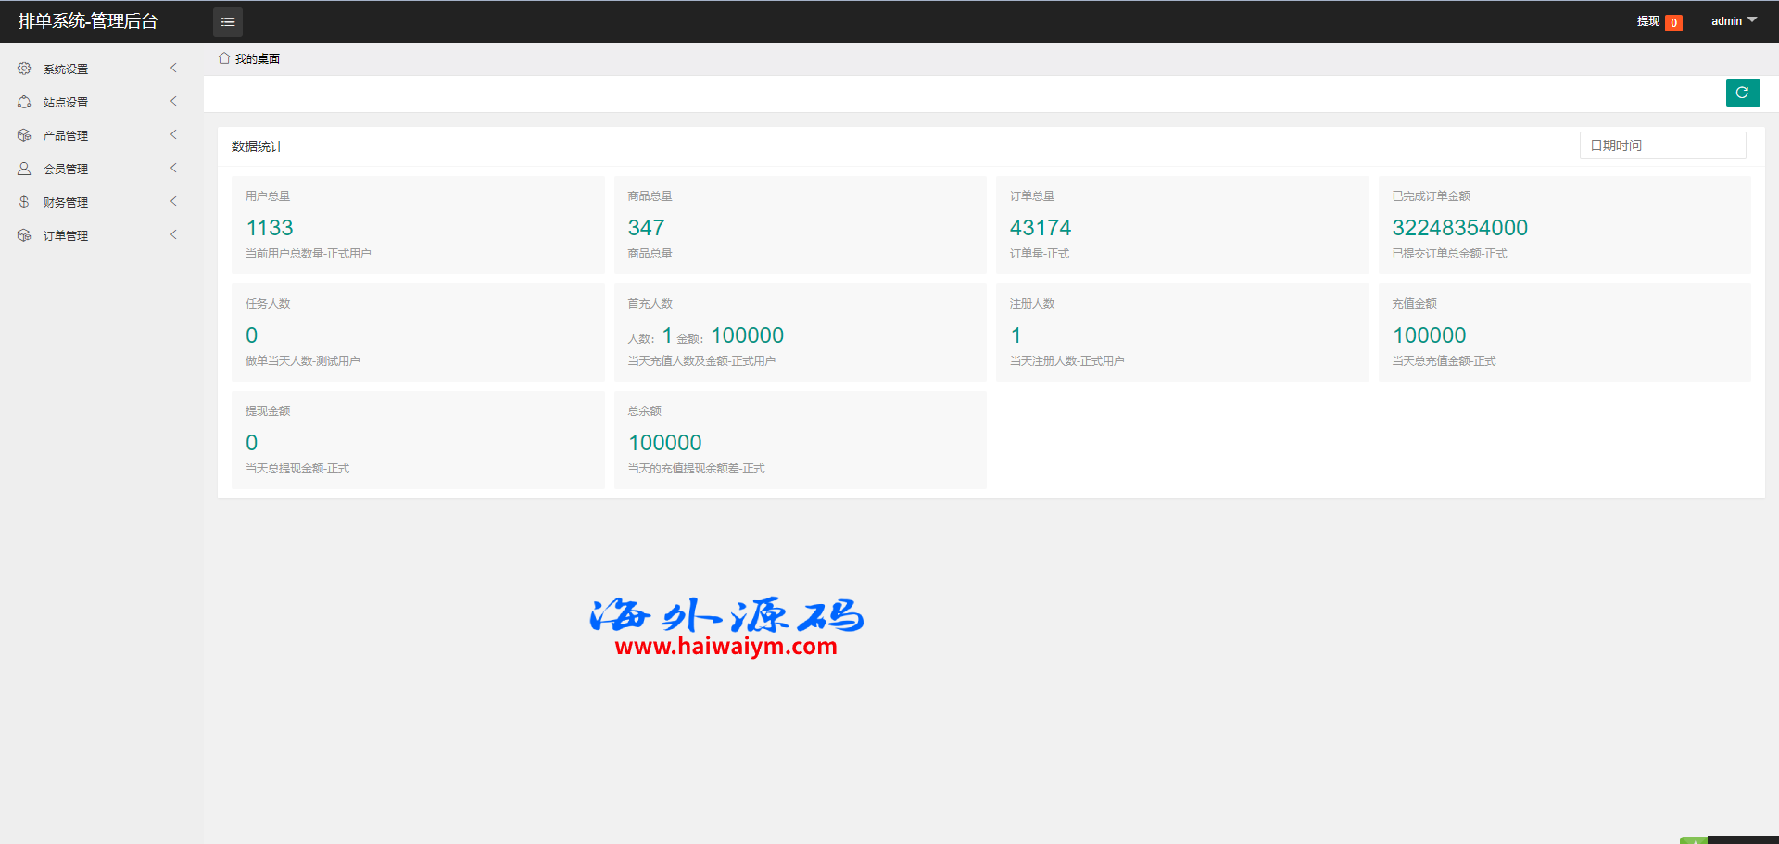The height and width of the screenshot is (844, 1779).
Task: Click the 日期时间 date input field
Action: coord(1662,145)
